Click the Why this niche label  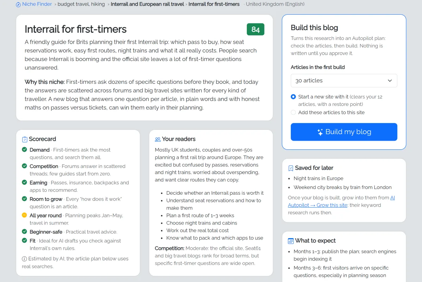pyautogui.click(x=45, y=82)
